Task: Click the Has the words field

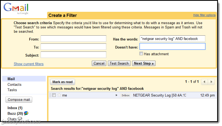Action: pos(172,39)
